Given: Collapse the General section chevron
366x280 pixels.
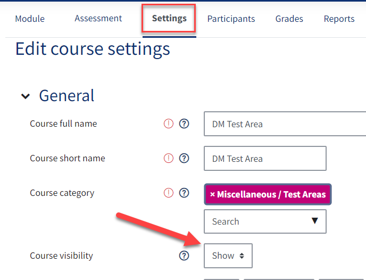Looking at the screenshot, I should point(26,96).
